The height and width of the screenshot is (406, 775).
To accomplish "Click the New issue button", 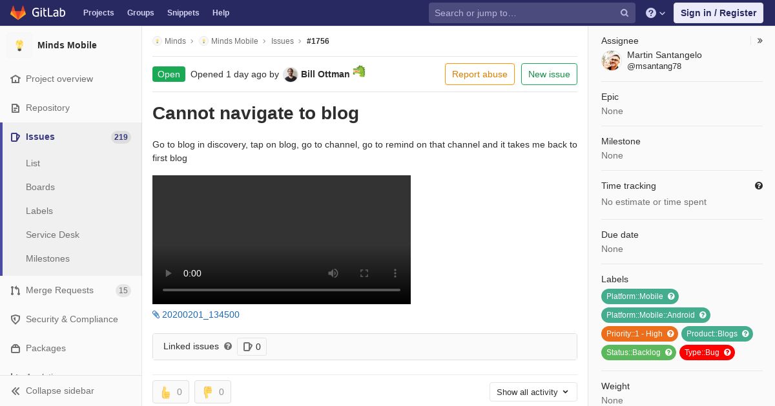I will (549, 74).
